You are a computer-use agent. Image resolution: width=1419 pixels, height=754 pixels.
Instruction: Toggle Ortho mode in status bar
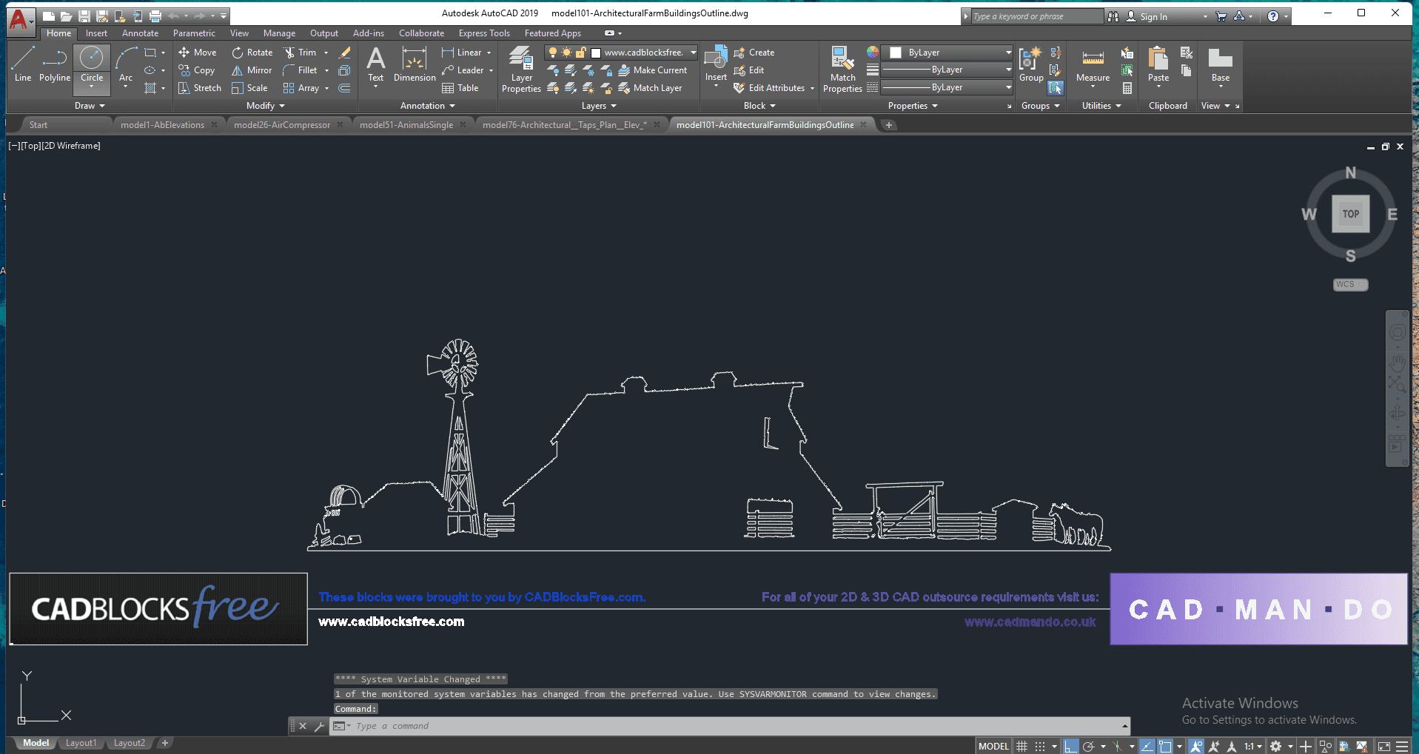(x=1070, y=746)
